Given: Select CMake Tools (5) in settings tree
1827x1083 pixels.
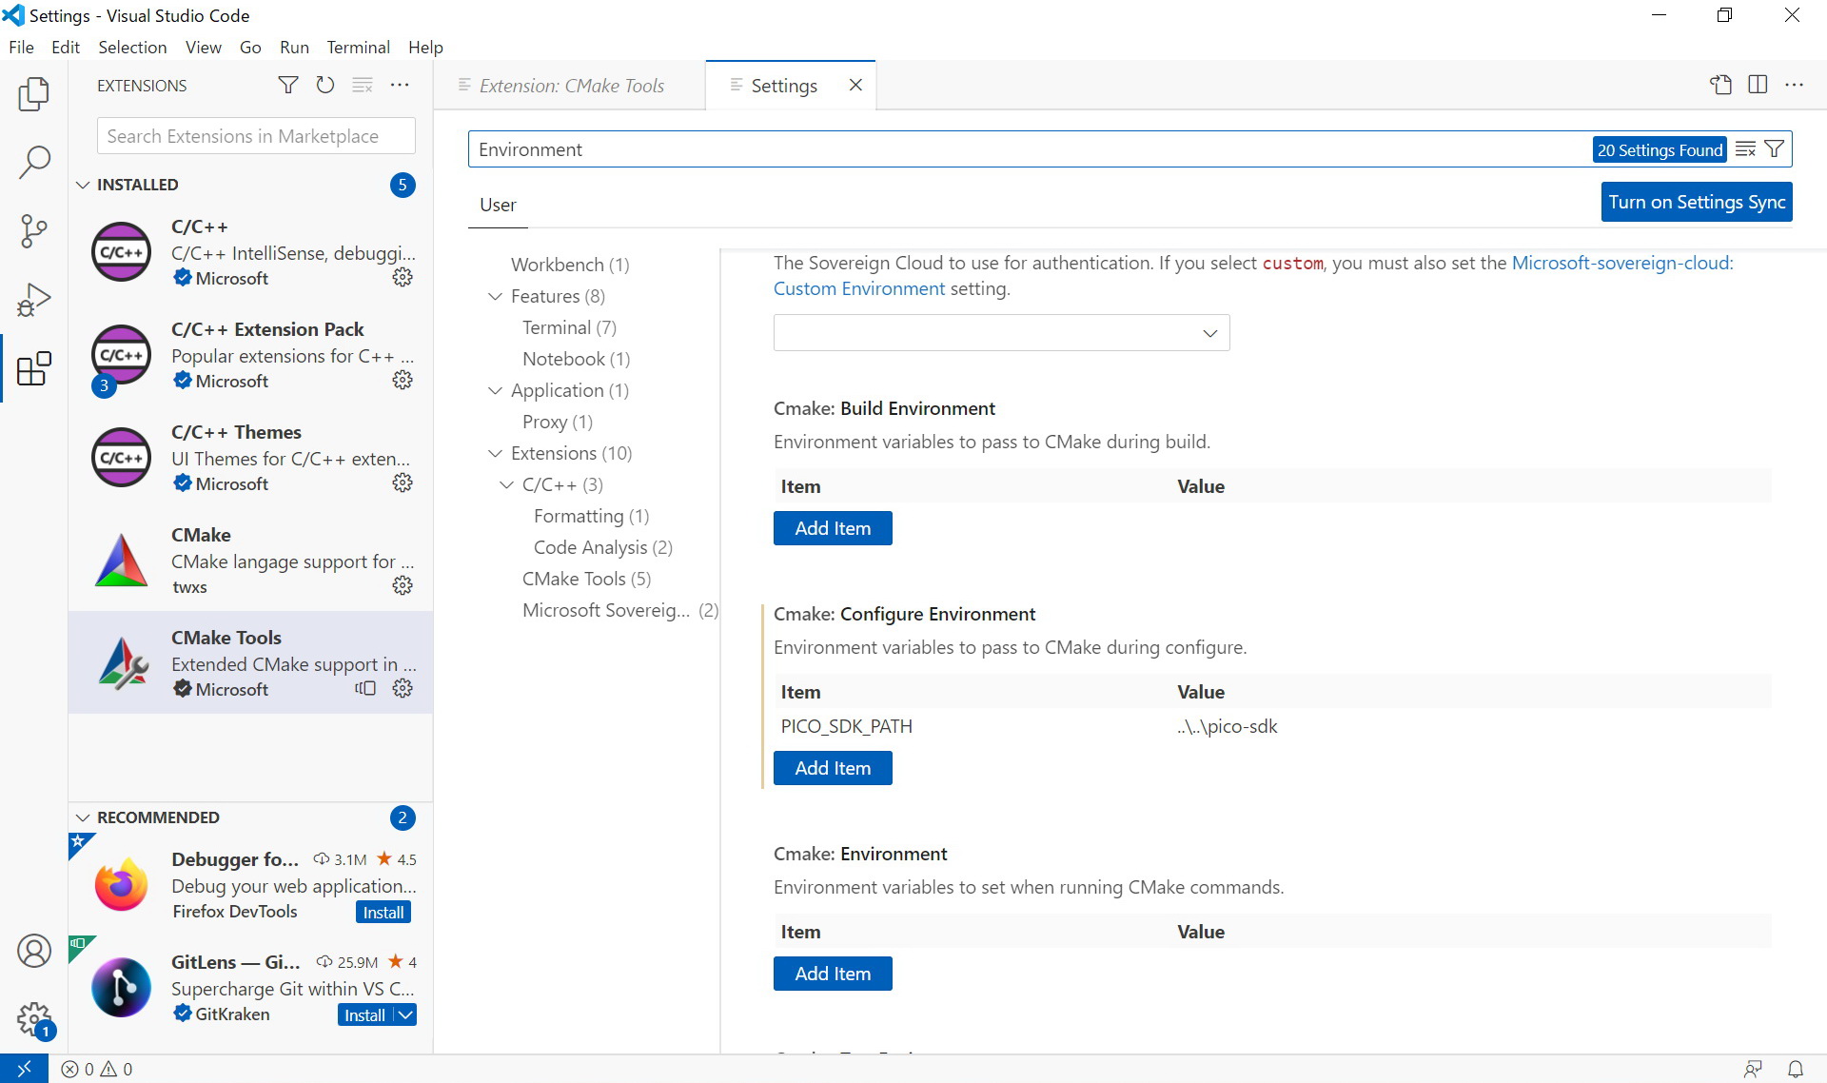Looking at the screenshot, I should coord(586,579).
